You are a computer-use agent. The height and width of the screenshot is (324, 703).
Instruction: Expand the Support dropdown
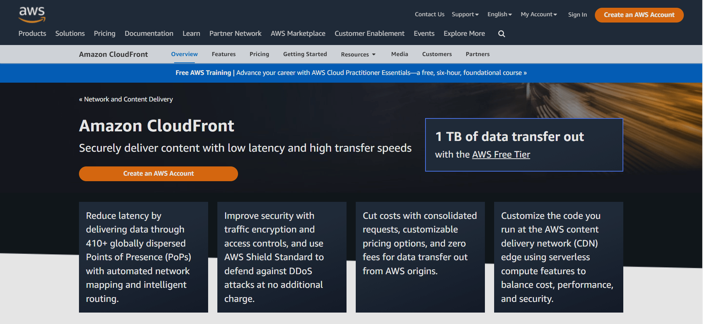coord(465,14)
